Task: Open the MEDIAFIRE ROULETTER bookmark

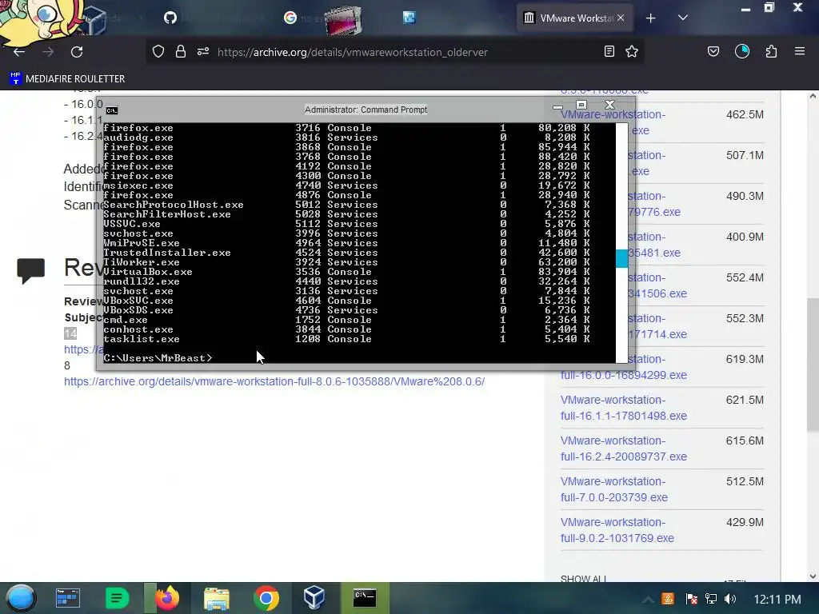Action: tap(67, 79)
